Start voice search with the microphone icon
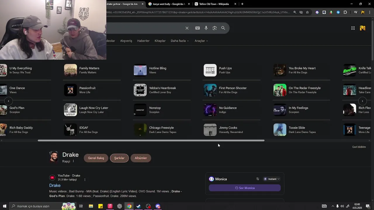 click(x=206, y=28)
